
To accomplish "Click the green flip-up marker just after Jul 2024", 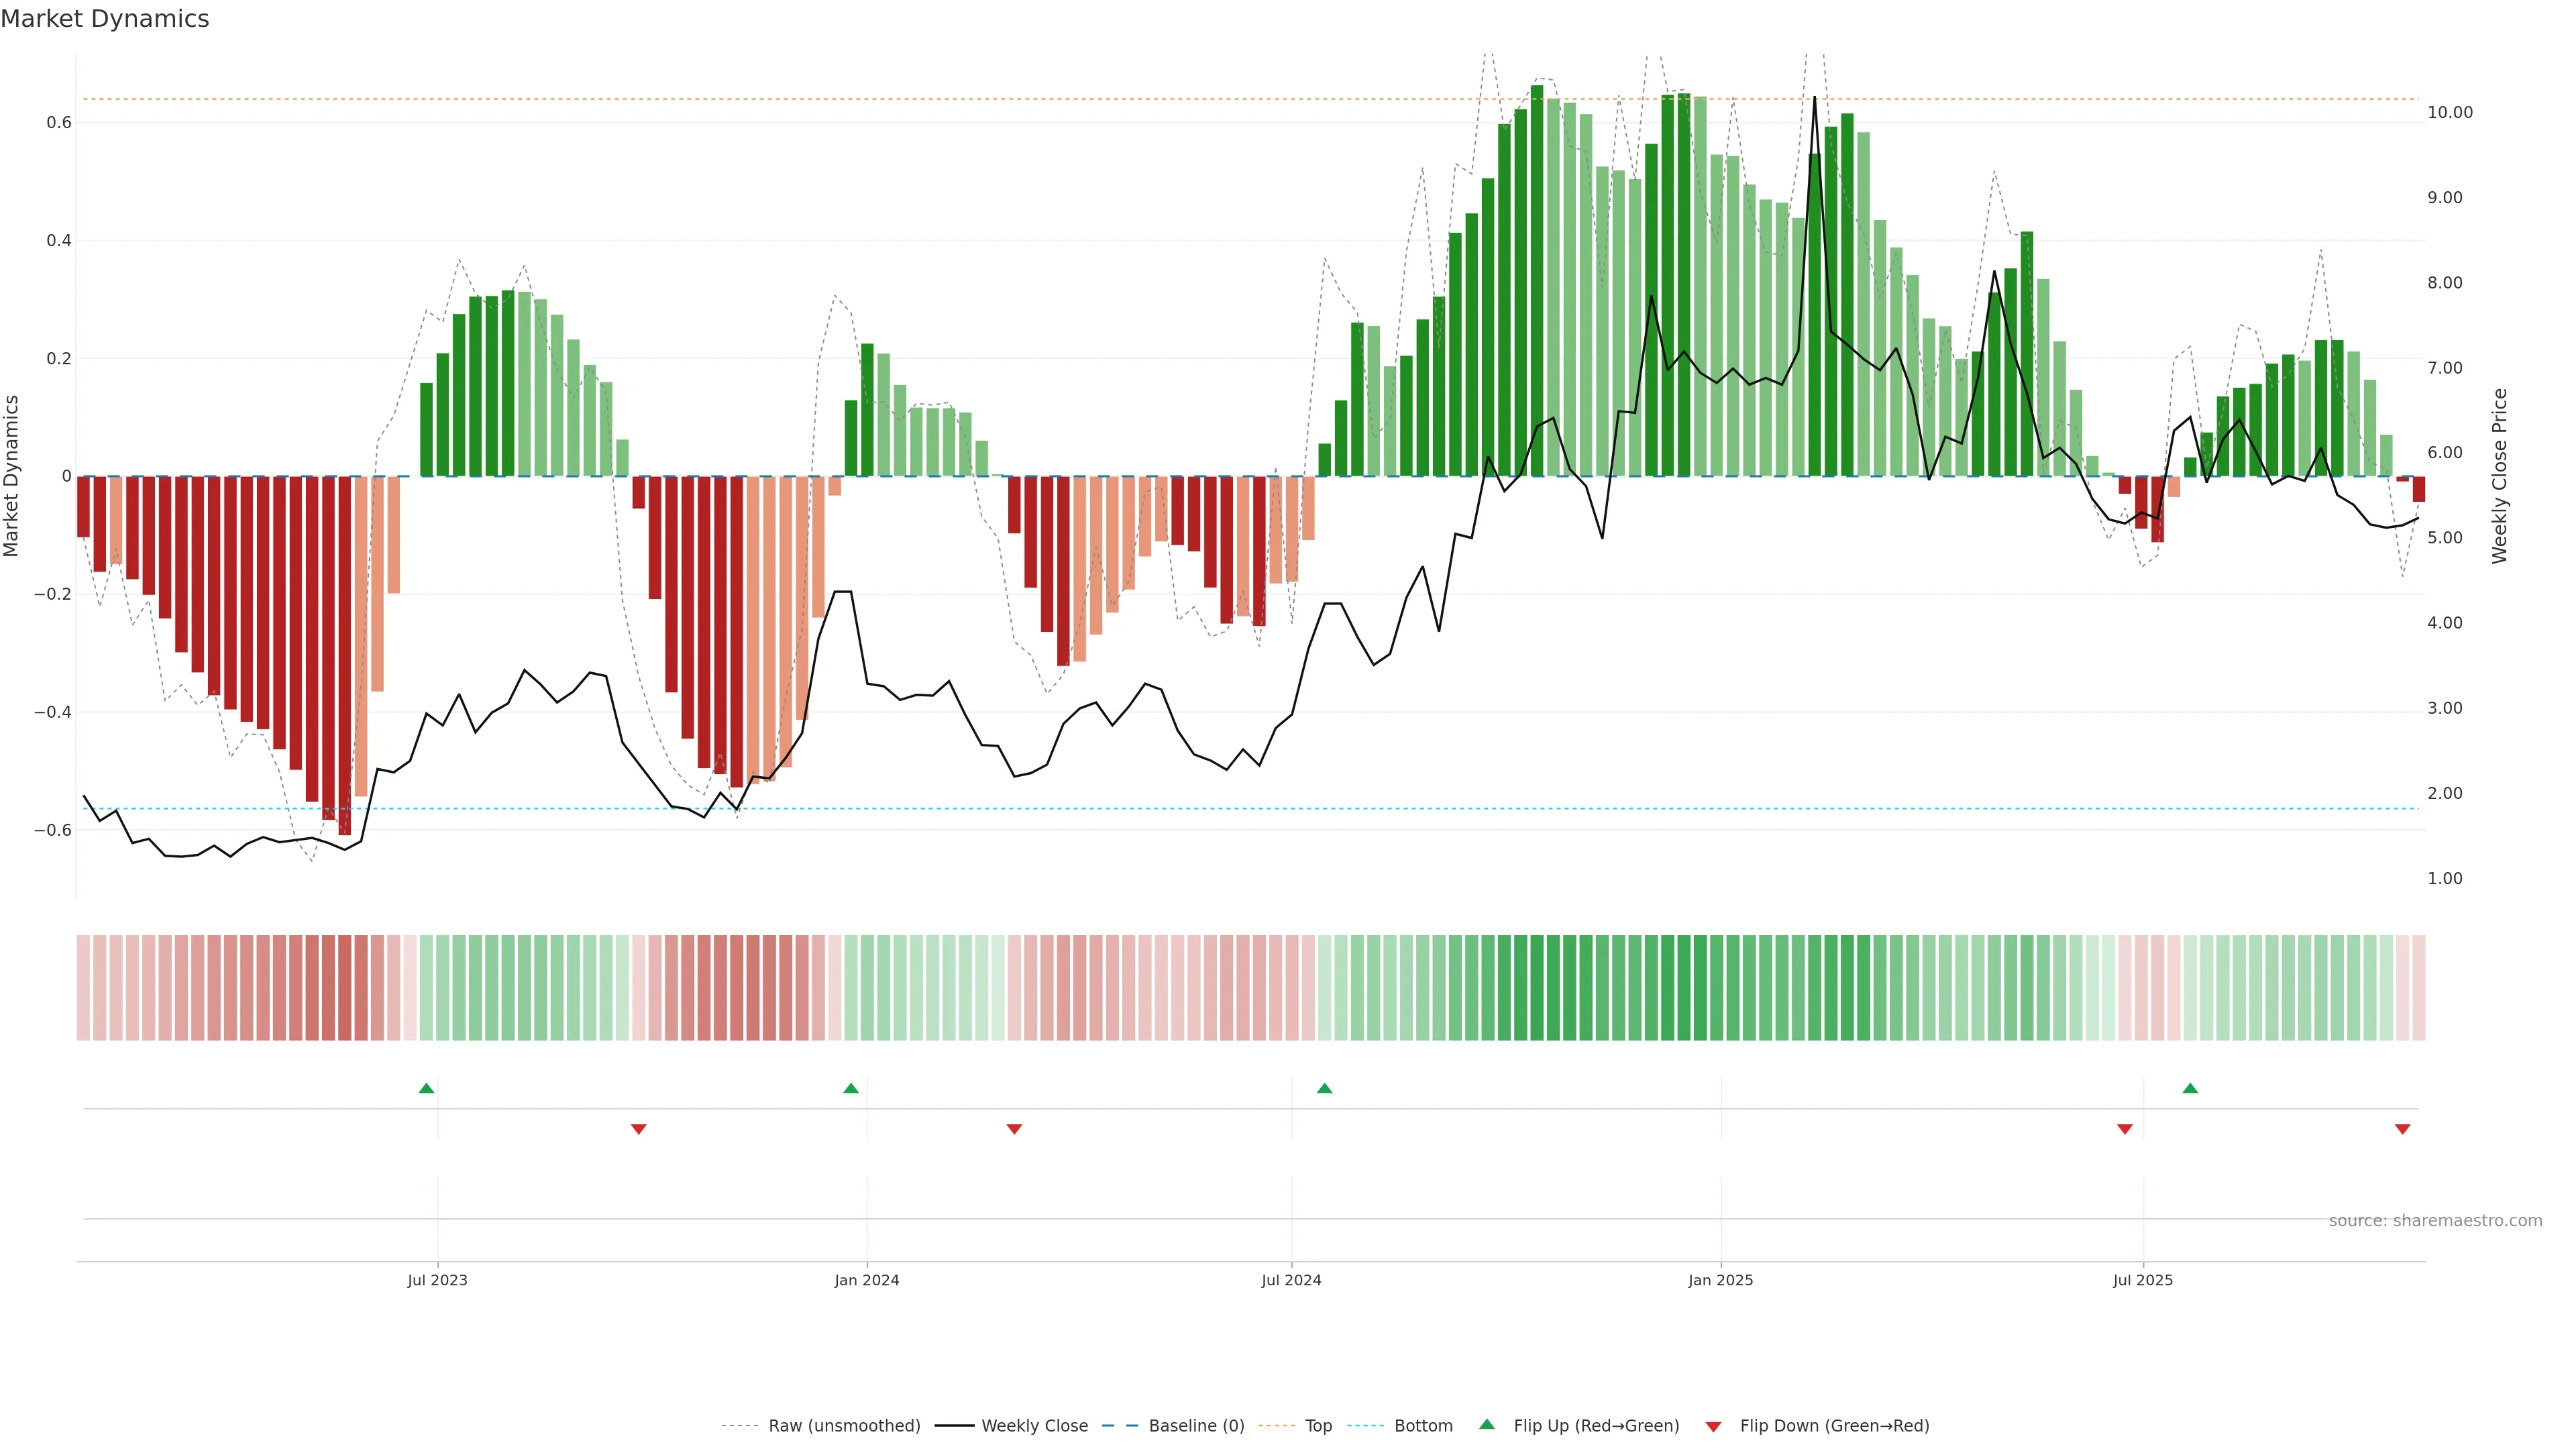I will click(x=1325, y=1088).
